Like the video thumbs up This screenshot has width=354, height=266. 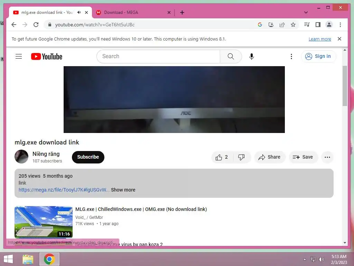[222, 157]
